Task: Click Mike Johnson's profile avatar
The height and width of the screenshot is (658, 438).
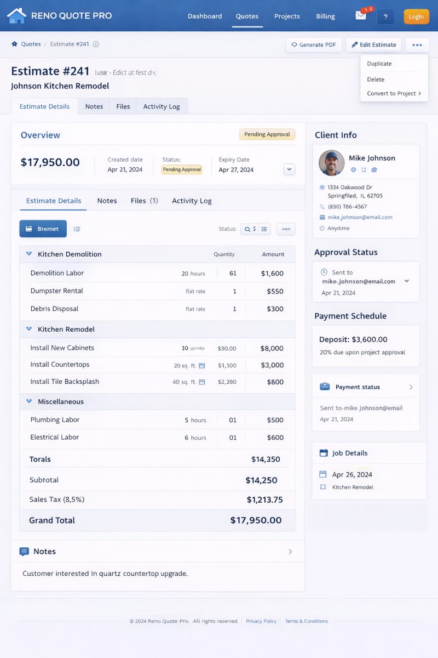Action: coord(331,163)
